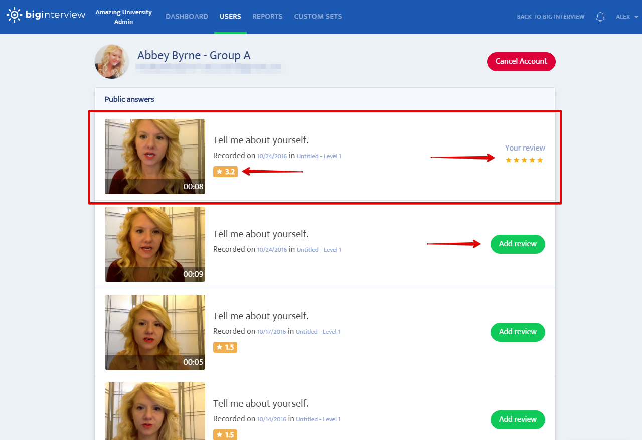Click Abbey Byrne's profile avatar
Screen dimensions: 642x440
tap(112, 61)
